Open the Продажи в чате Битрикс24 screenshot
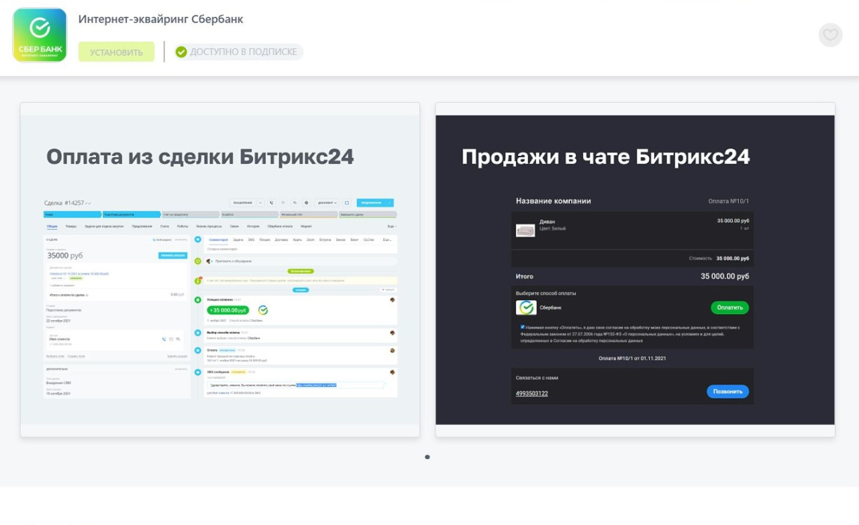The height and width of the screenshot is (525, 859). click(635, 270)
